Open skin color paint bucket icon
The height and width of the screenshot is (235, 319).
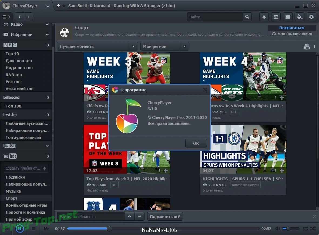300,17
